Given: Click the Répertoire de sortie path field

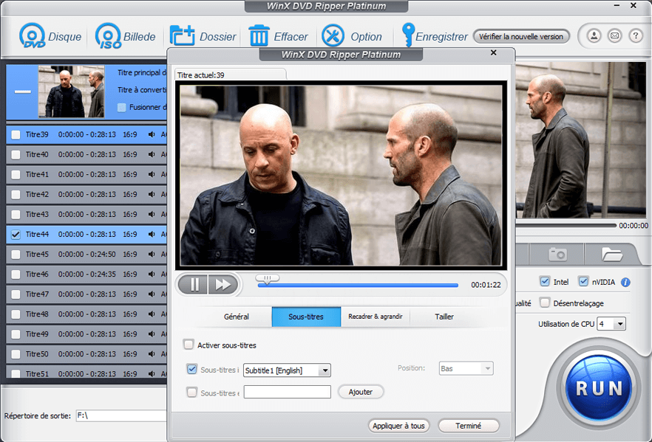Looking at the screenshot, I should click(121, 415).
